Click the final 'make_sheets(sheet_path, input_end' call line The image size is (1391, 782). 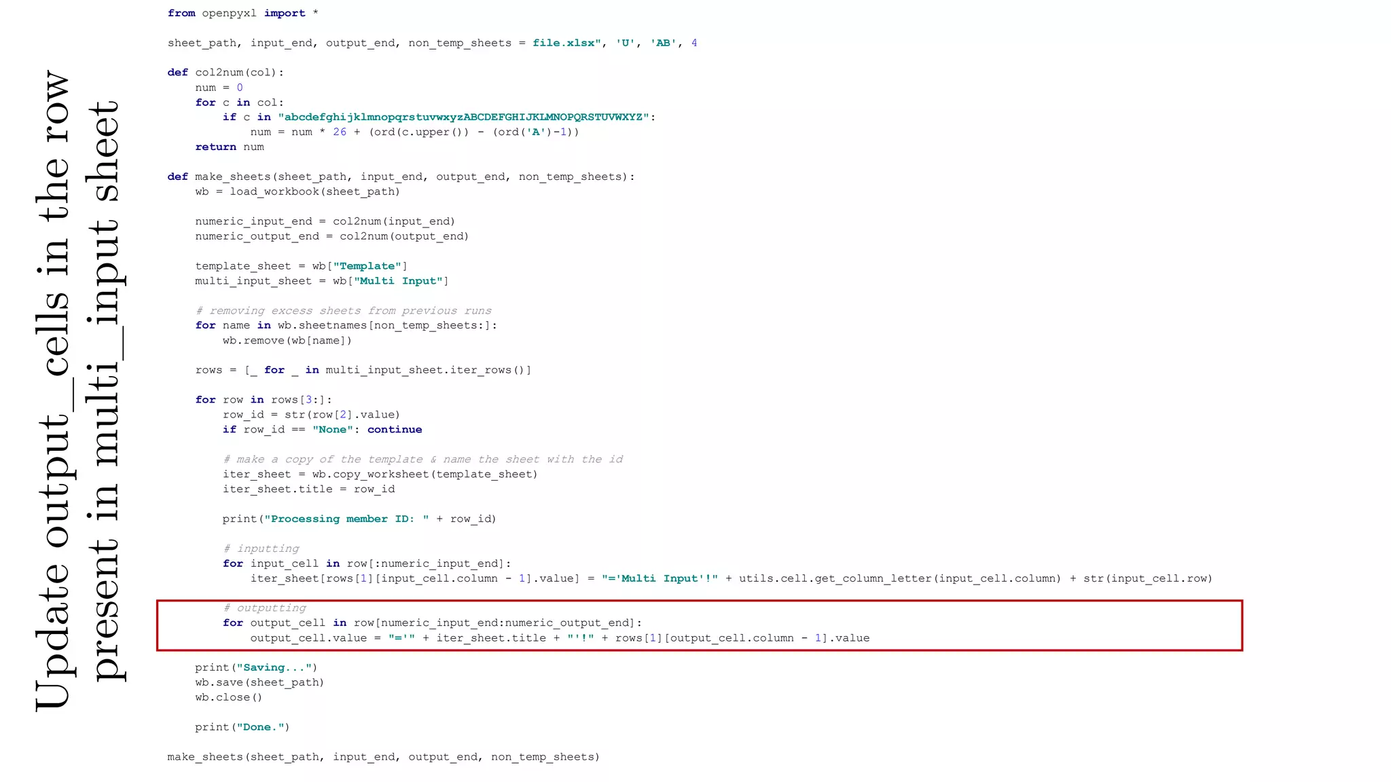point(384,758)
